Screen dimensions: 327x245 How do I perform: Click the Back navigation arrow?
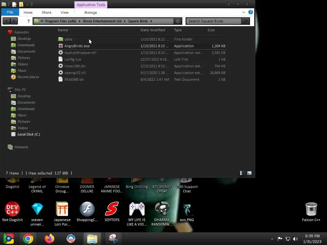(6, 21)
